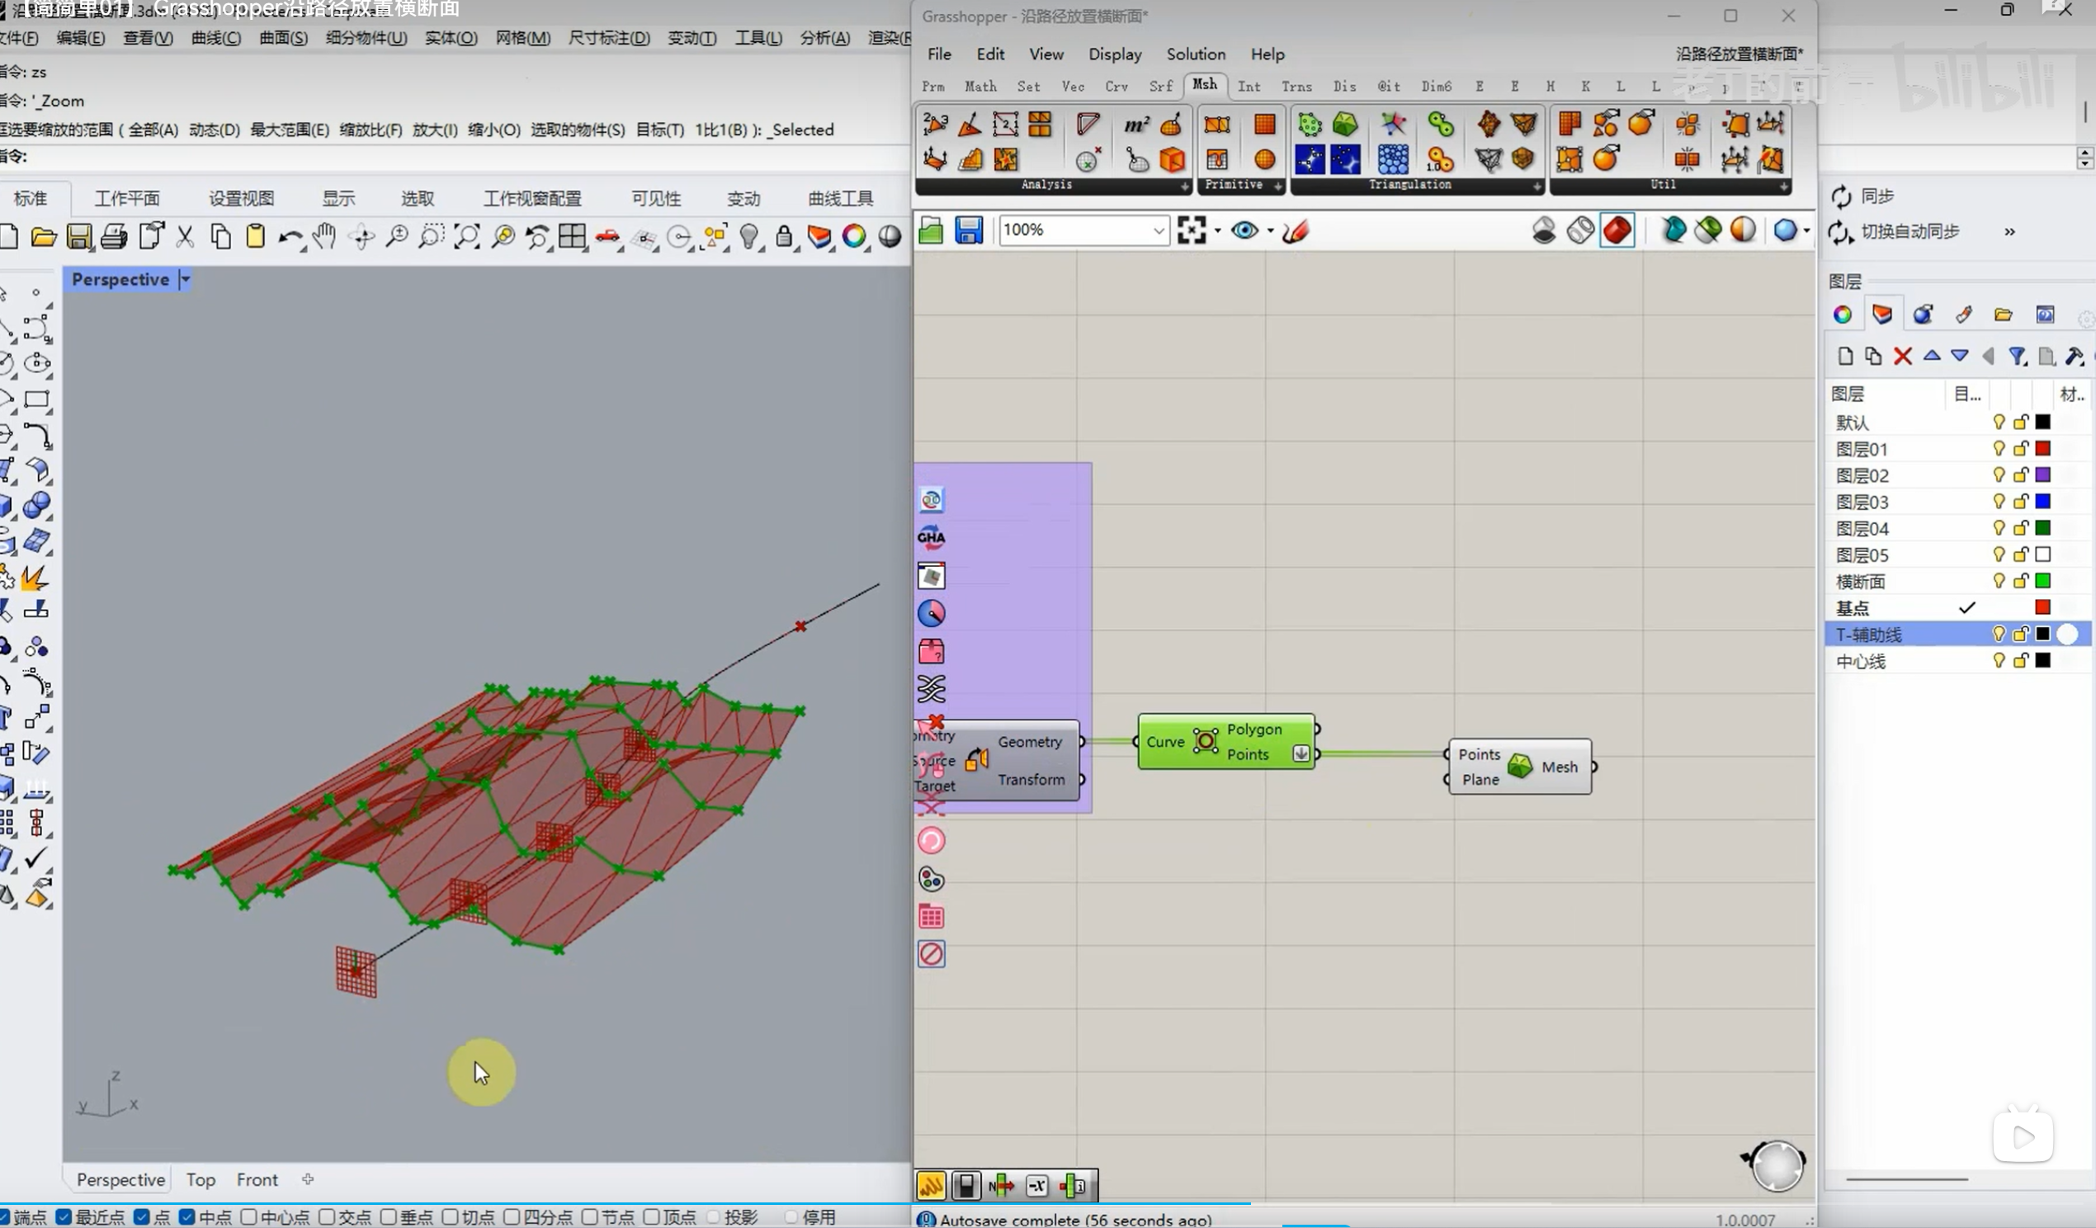Click the Rhino Undo arrow icon
The image size is (2096, 1228).
pyautogui.click(x=290, y=237)
